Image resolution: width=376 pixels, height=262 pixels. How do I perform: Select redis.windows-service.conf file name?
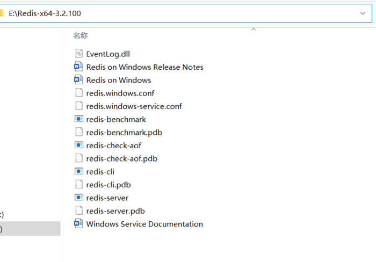pos(134,106)
